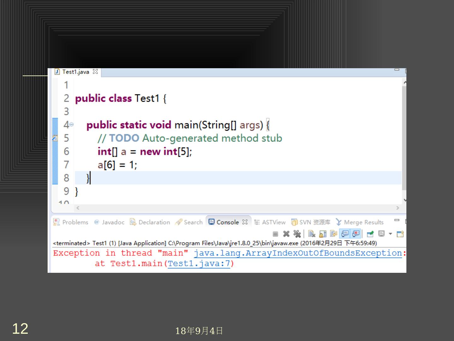Toggle Scroll Lock in the console
Viewport: 454px width, 341px height.
coord(323,234)
